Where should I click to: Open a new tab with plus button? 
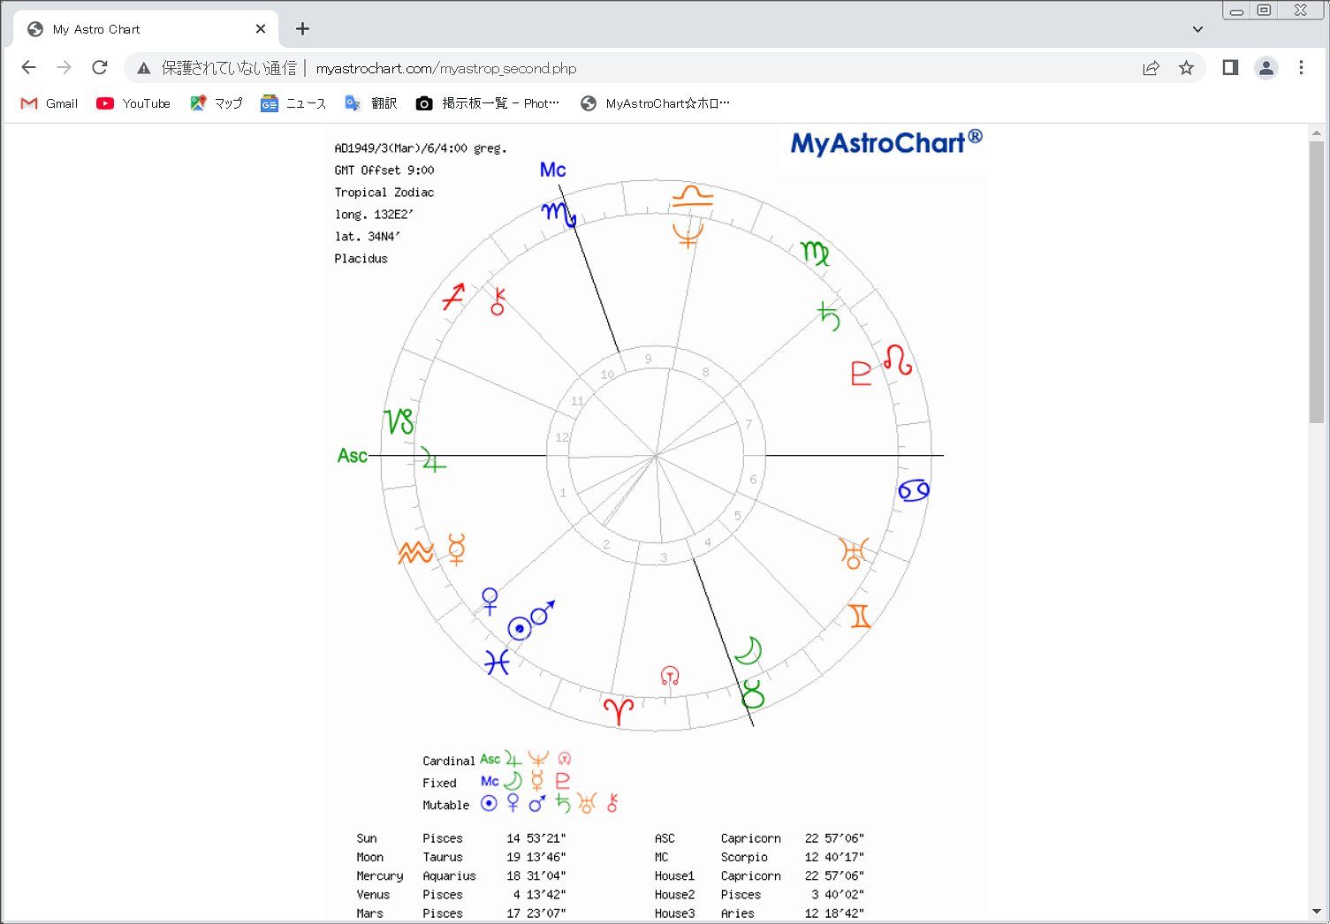[x=302, y=29]
